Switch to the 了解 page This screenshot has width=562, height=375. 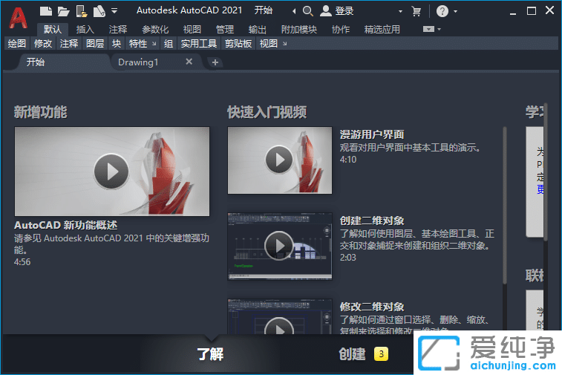click(x=210, y=354)
